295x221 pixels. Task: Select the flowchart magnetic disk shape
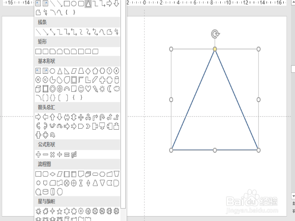(45, 192)
